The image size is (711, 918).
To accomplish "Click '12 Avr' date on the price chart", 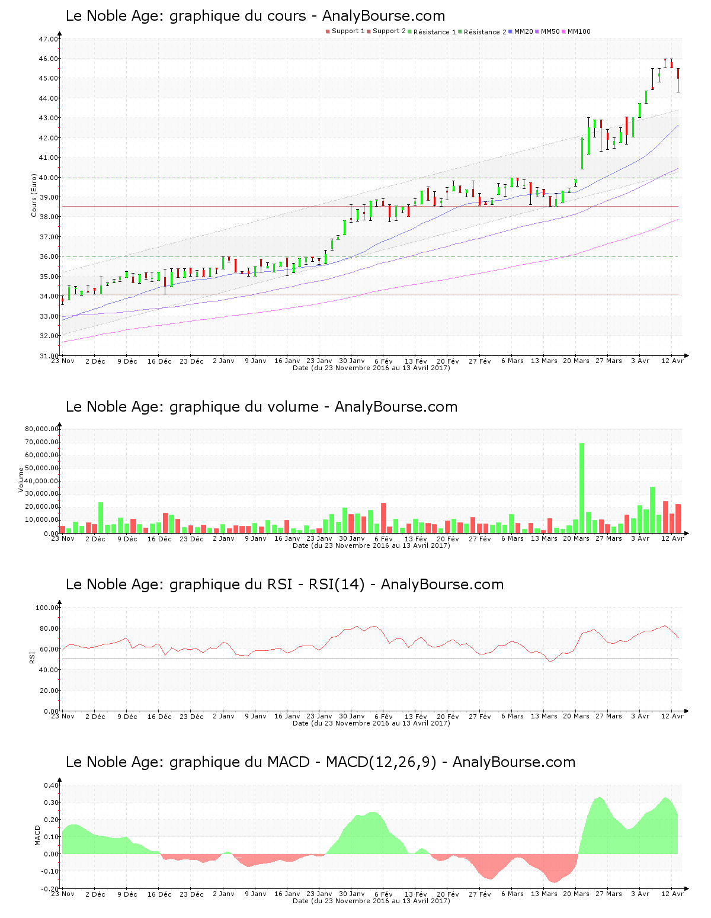I will click(672, 361).
